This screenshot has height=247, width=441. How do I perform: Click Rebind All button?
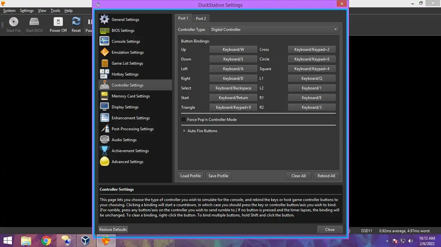326,176
